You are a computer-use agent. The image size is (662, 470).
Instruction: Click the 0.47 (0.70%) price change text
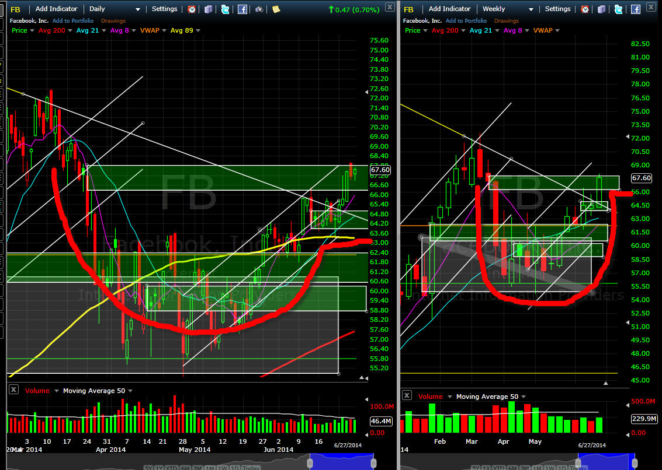click(357, 9)
